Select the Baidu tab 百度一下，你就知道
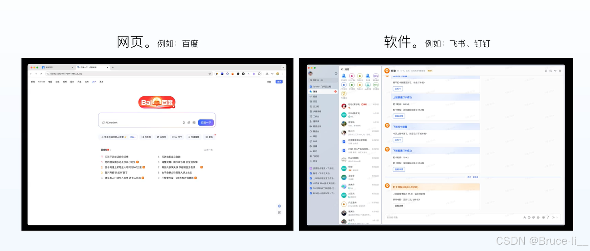This screenshot has height=251, width=590. 93,67
